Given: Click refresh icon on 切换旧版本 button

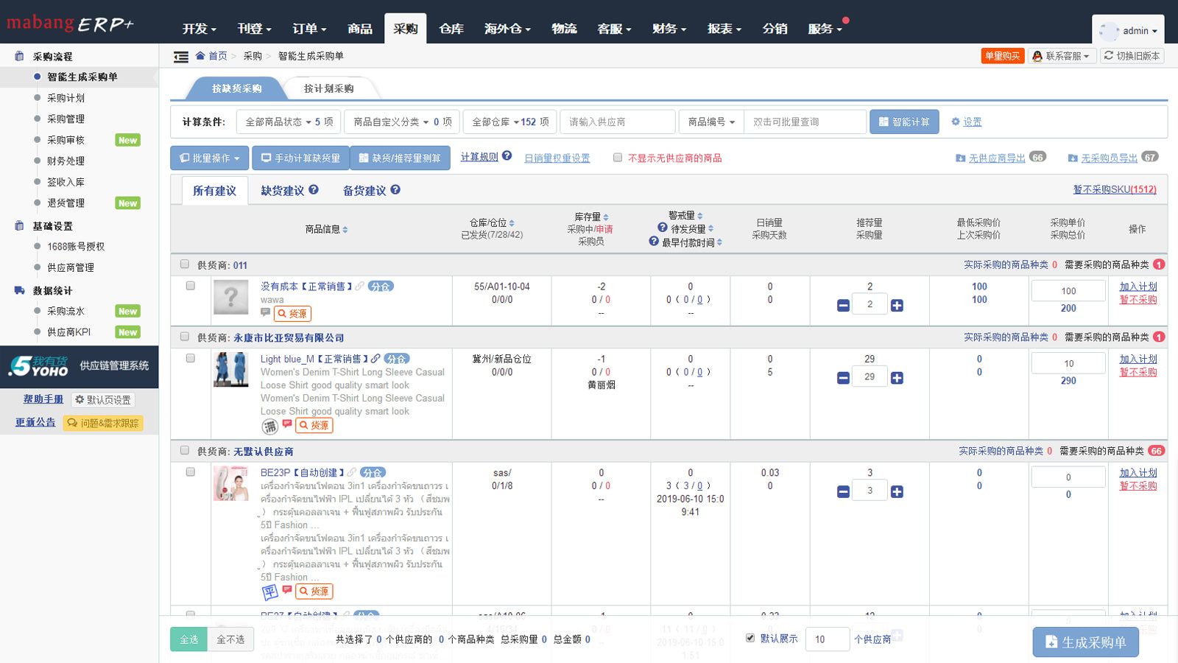Looking at the screenshot, I should click(x=1107, y=55).
